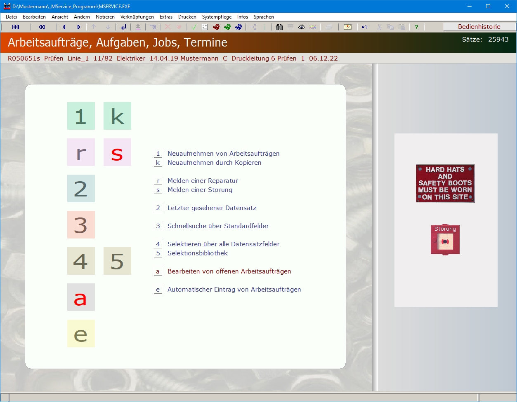Image resolution: width=517 pixels, height=402 pixels.
Task: Open the Infos menu
Action: [243, 17]
